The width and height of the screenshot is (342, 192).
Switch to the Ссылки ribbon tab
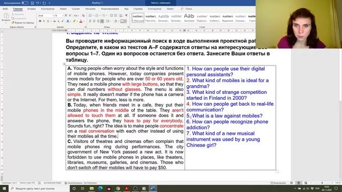coord(76,9)
